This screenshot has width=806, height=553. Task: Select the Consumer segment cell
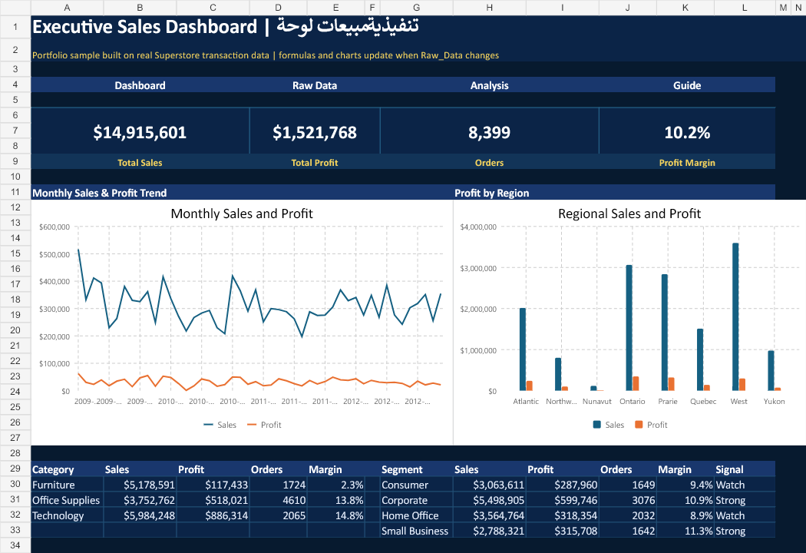[x=416, y=485]
